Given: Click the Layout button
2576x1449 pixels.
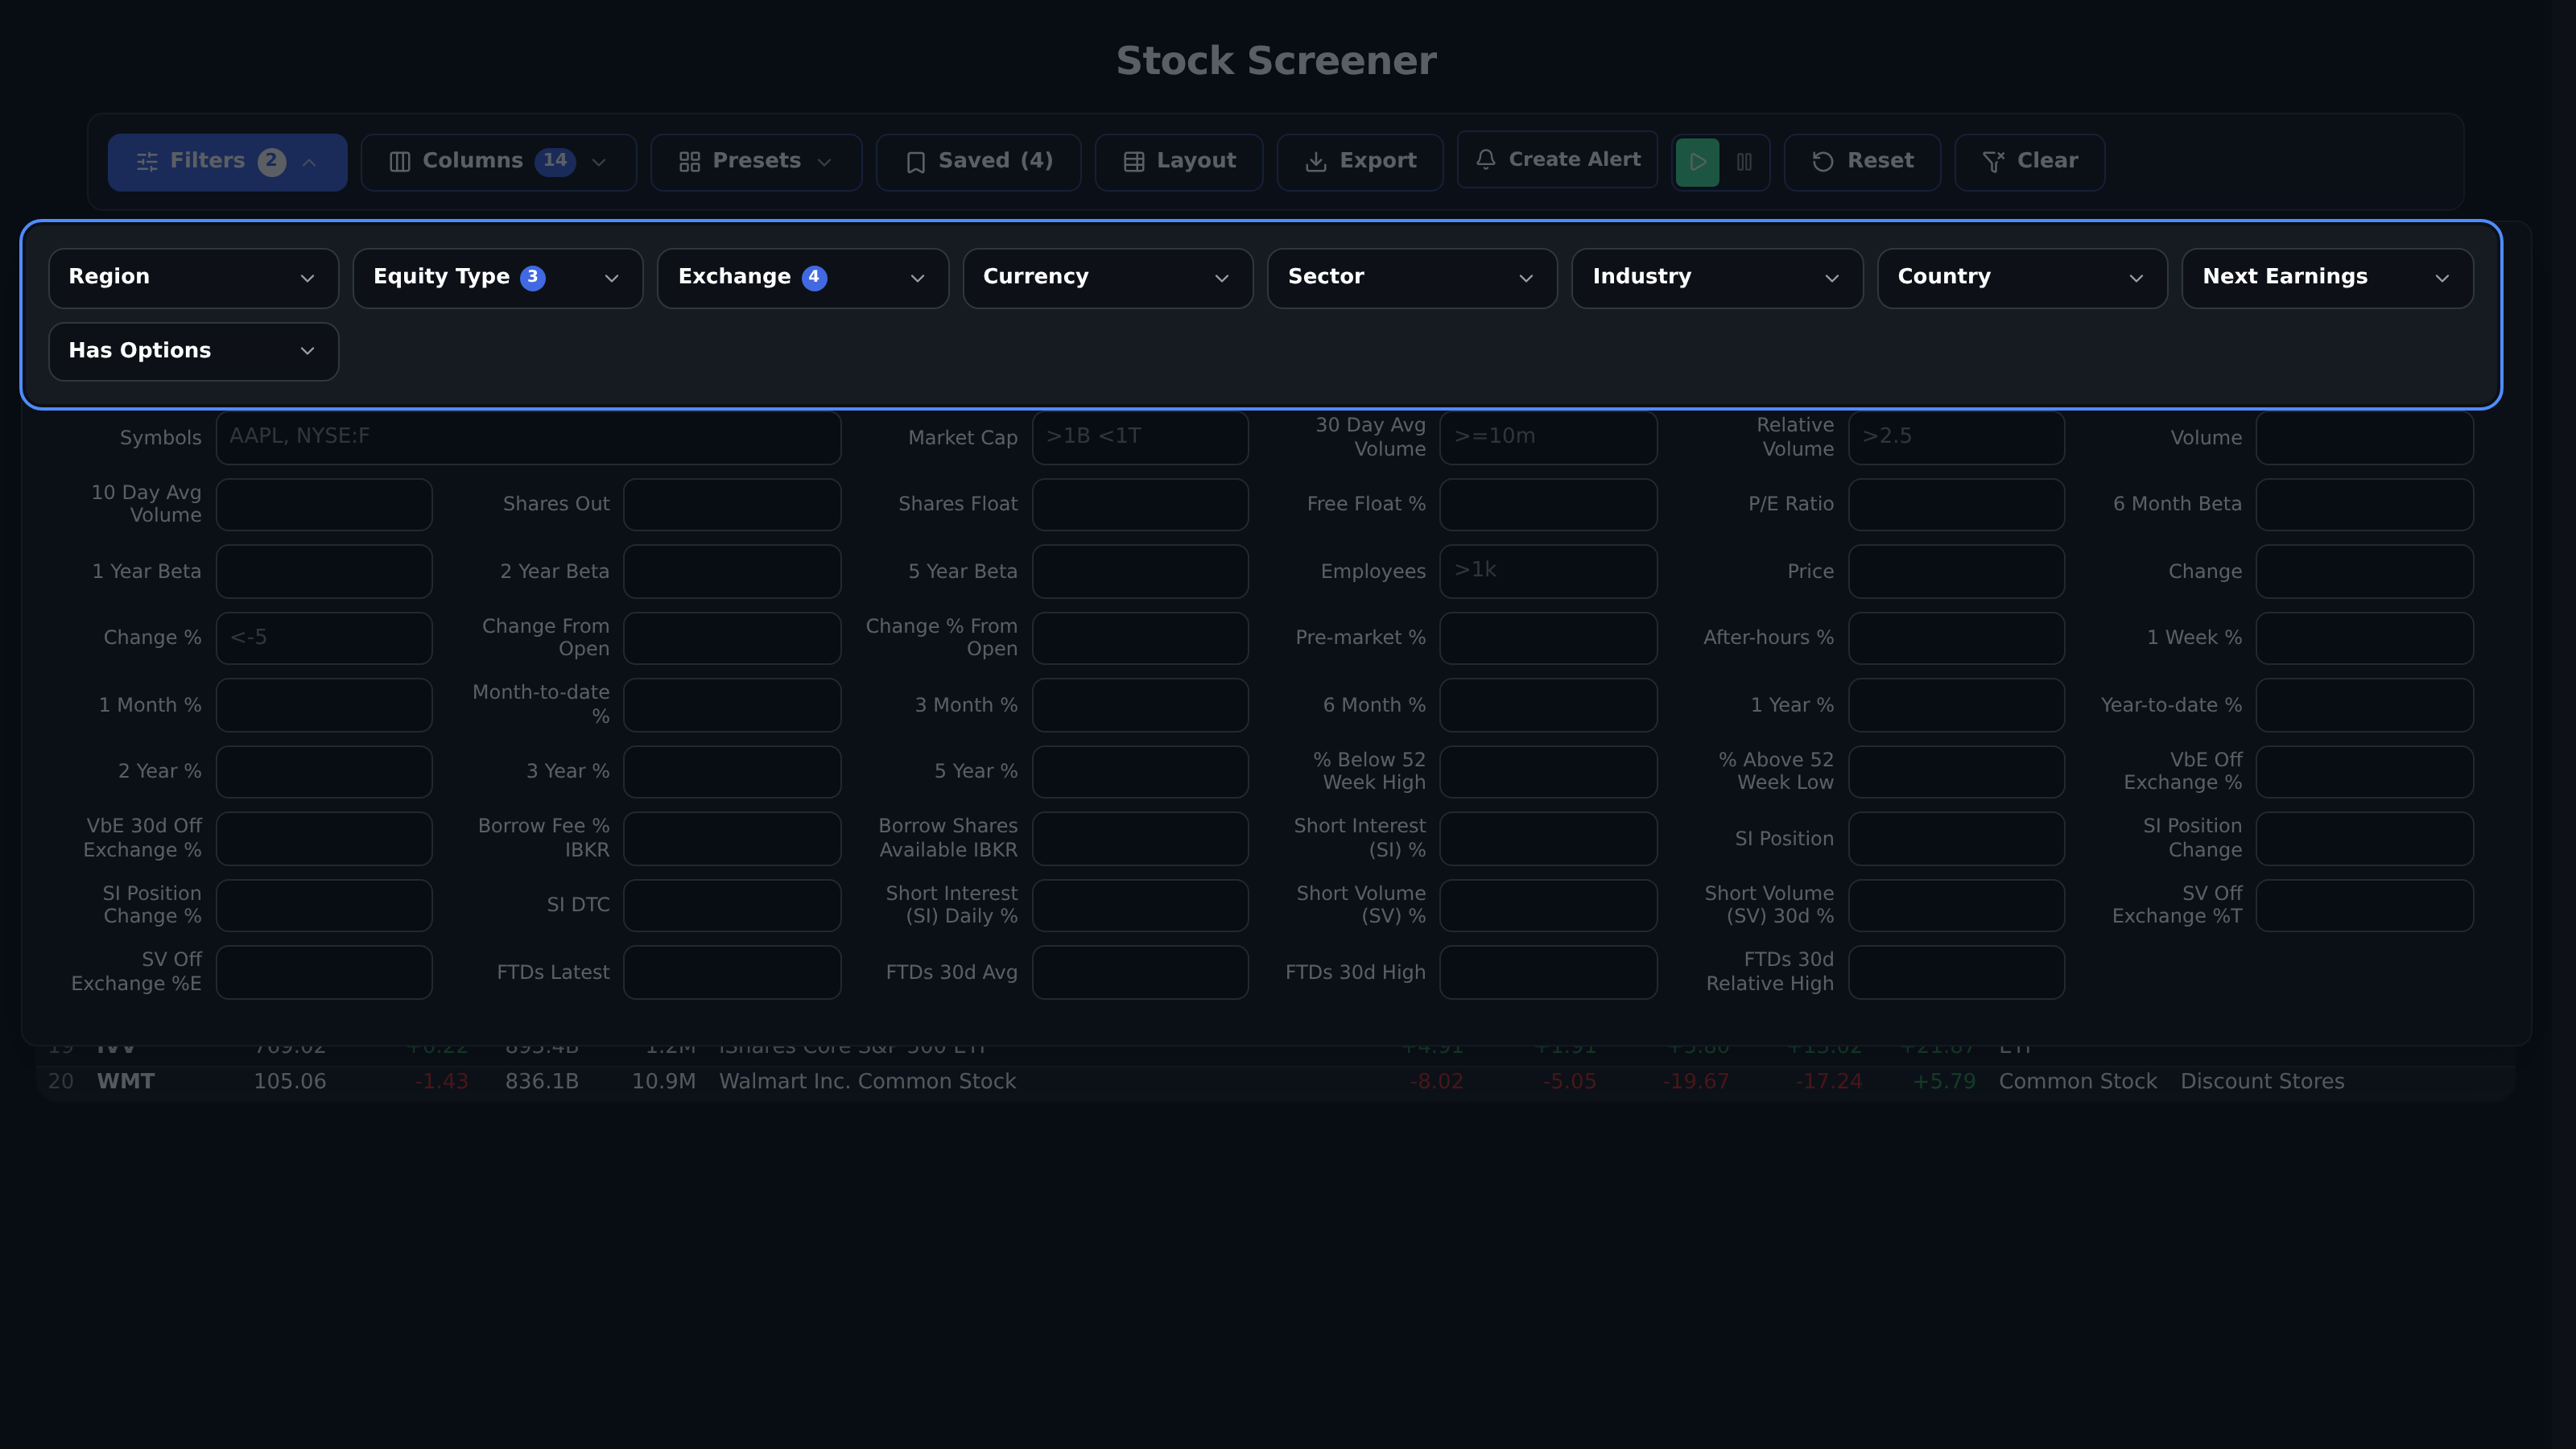Looking at the screenshot, I should tap(1179, 162).
